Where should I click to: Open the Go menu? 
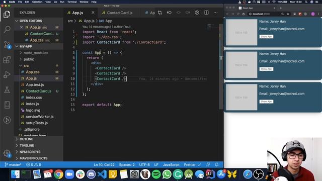[x=55, y=2]
